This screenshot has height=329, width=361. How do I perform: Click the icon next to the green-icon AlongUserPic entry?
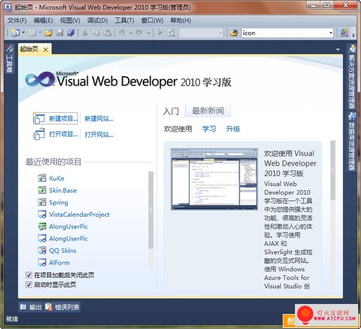42,227
